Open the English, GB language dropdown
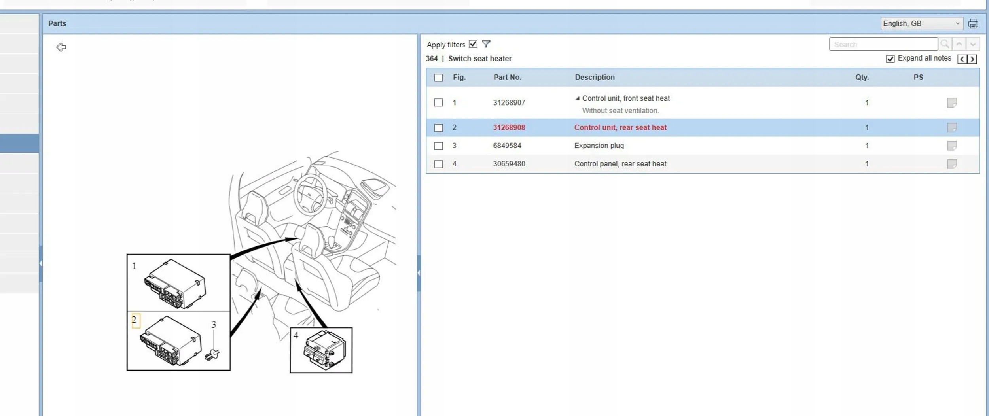The width and height of the screenshot is (989, 416). pos(922,23)
